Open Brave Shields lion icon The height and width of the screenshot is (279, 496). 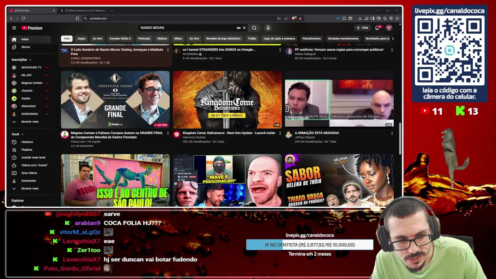coord(294,18)
